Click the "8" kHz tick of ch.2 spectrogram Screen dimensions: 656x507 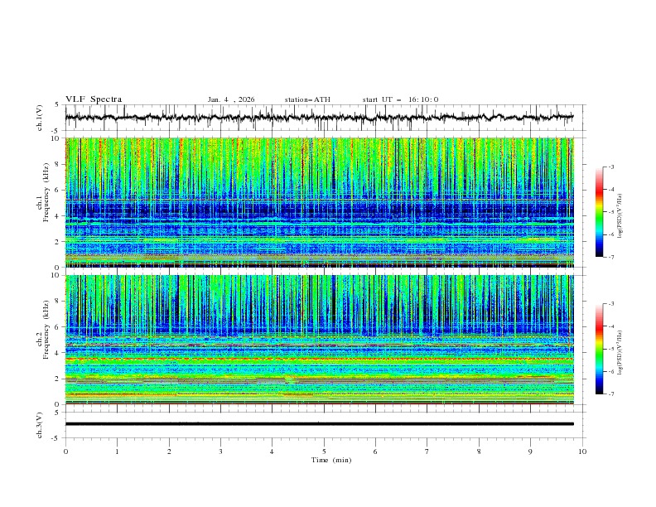point(58,302)
